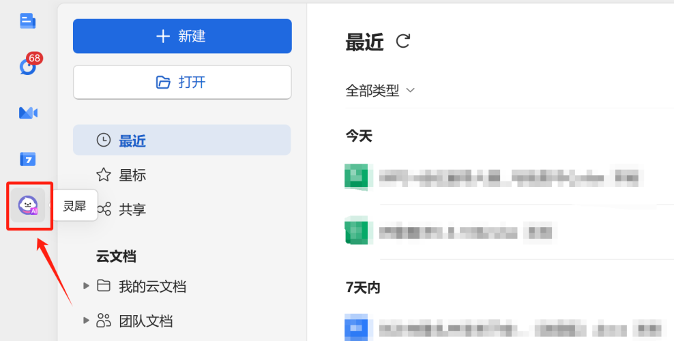Open the documents icon in left sidebar
This screenshot has height=341, width=674.
pyautogui.click(x=28, y=20)
